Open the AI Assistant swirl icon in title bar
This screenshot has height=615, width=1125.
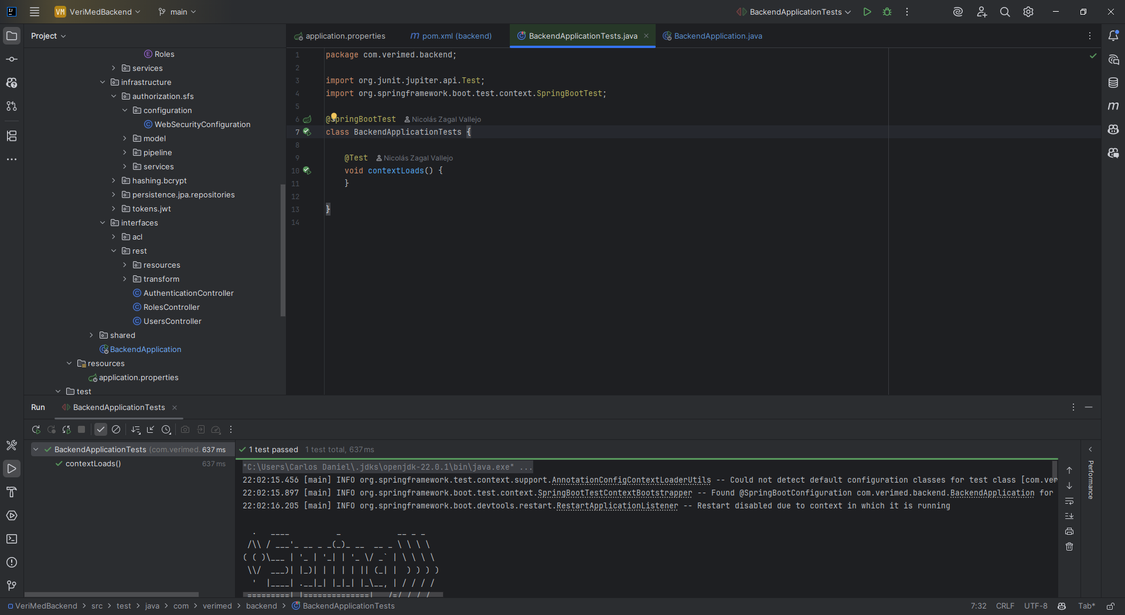coord(958,12)
